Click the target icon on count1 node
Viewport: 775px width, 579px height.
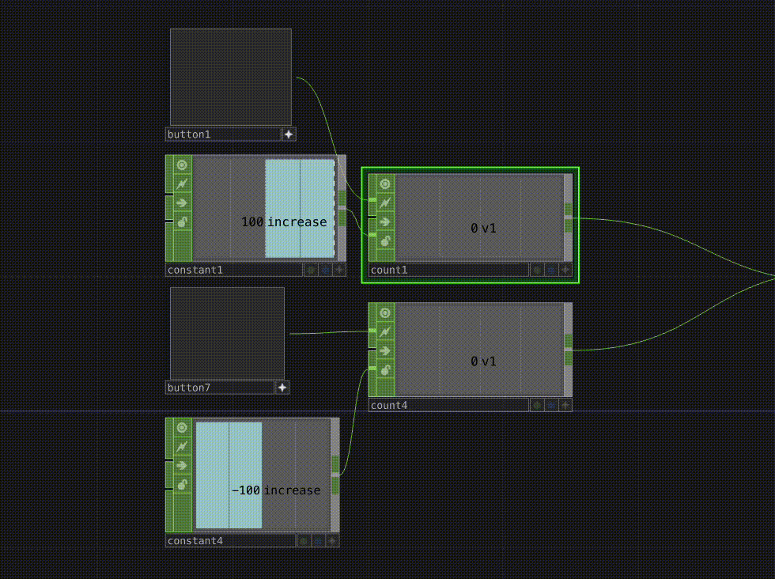385,184
